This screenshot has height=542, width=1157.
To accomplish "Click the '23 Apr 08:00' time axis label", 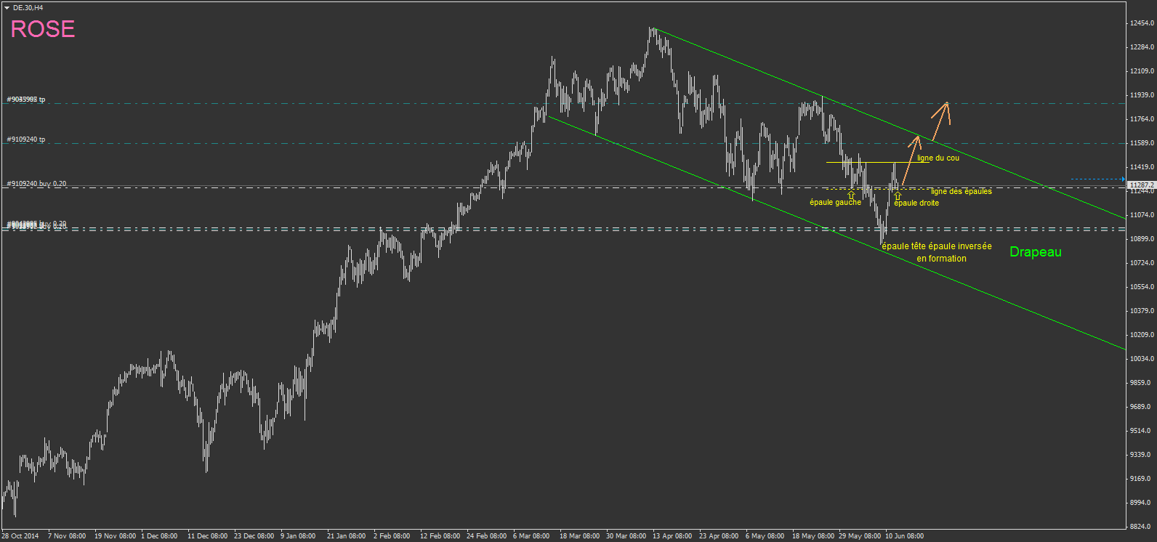I will click(719, 536).
